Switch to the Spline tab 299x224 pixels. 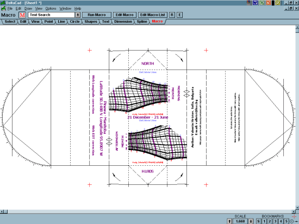click(x=142, y=22)
